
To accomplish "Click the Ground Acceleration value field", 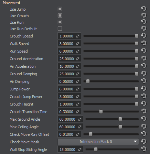I will pos(69,59).
